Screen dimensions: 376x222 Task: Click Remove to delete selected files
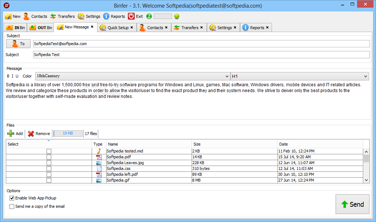(x=39, y=134)
